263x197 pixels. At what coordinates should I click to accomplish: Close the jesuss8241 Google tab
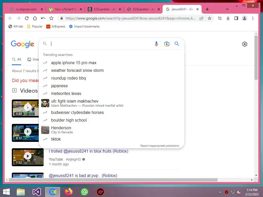click(198, 9)
